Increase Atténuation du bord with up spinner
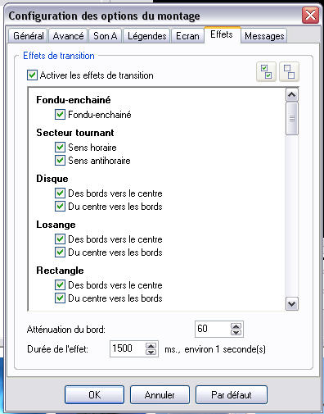Viewport: 324px width, 414px height. click(x=236, y=326)
